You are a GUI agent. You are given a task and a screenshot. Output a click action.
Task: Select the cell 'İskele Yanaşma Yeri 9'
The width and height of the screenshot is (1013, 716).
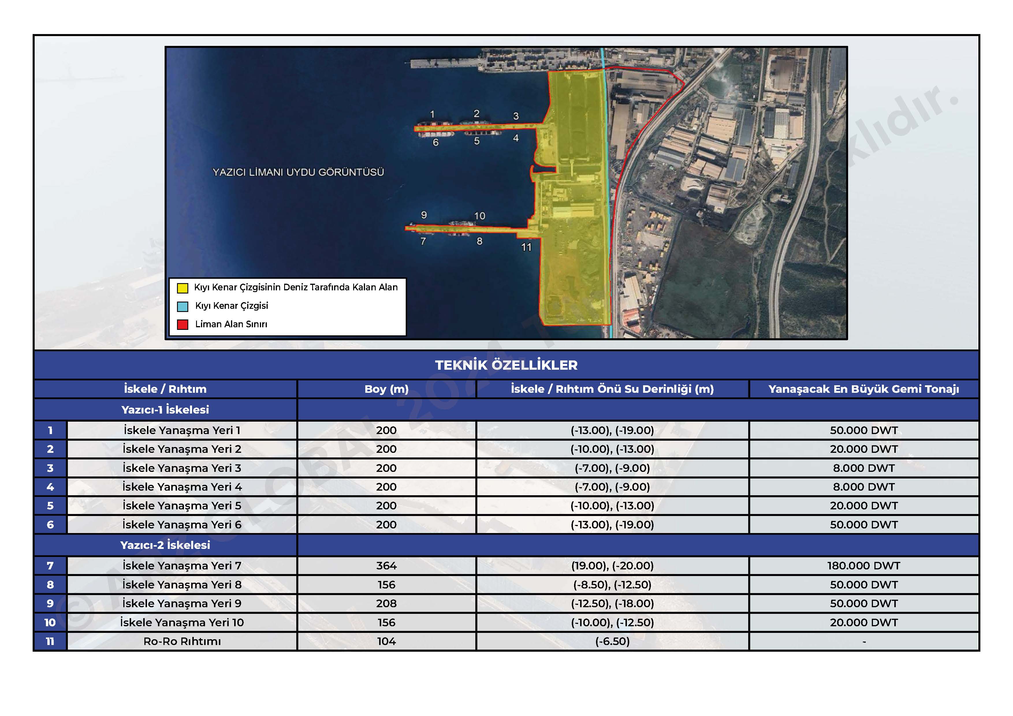(182, 603)
